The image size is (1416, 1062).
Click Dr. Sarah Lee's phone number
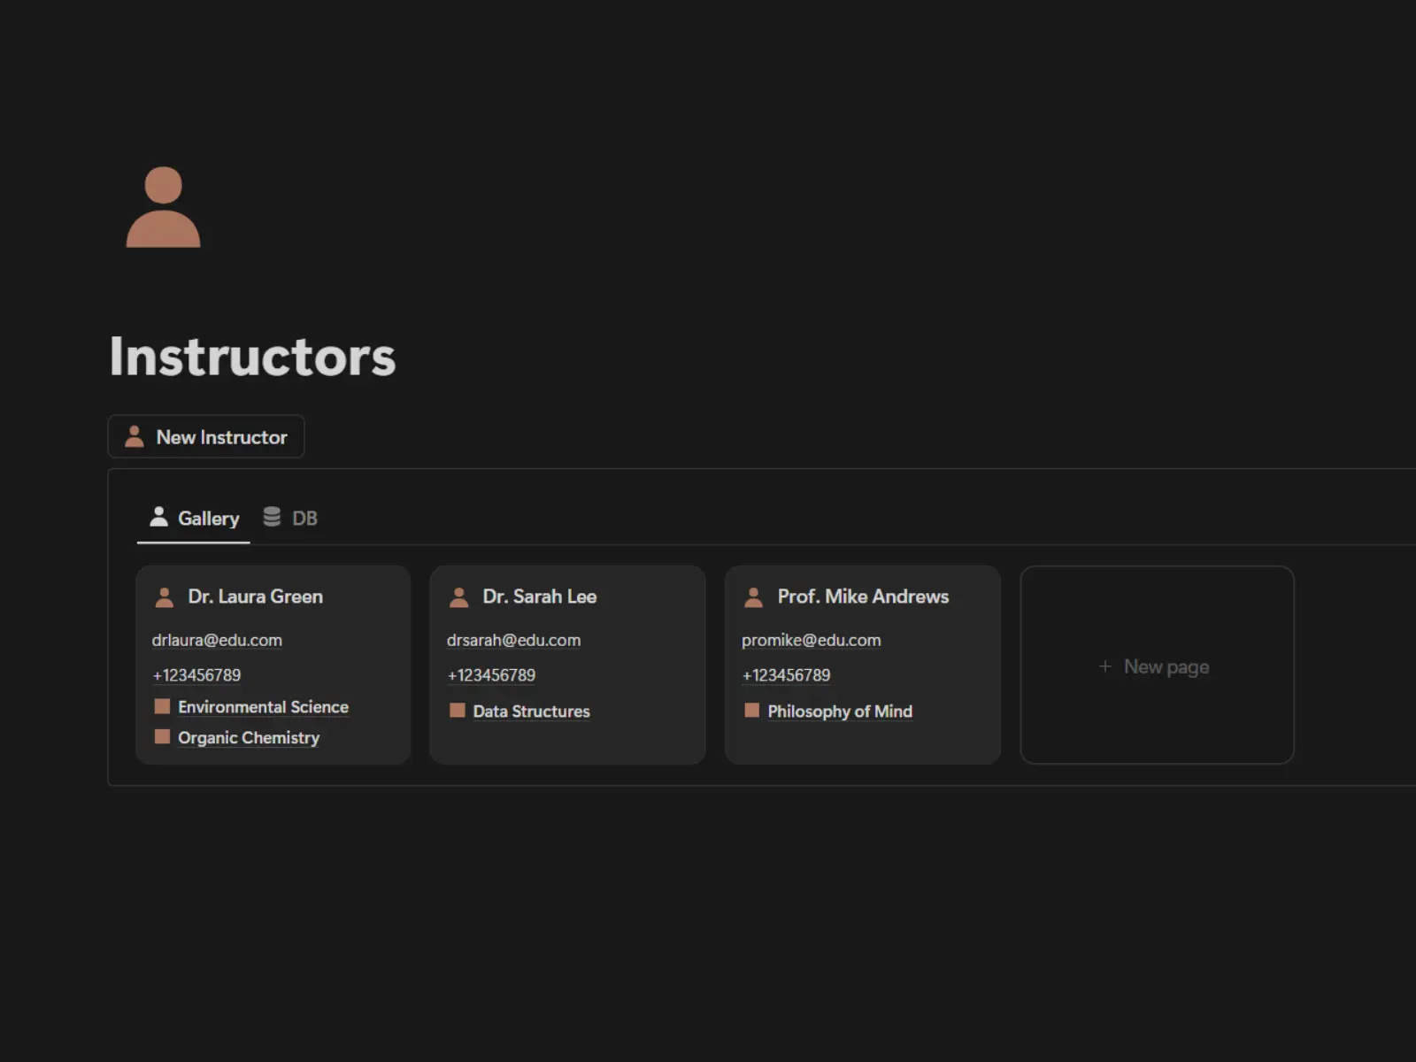(491, 675)
